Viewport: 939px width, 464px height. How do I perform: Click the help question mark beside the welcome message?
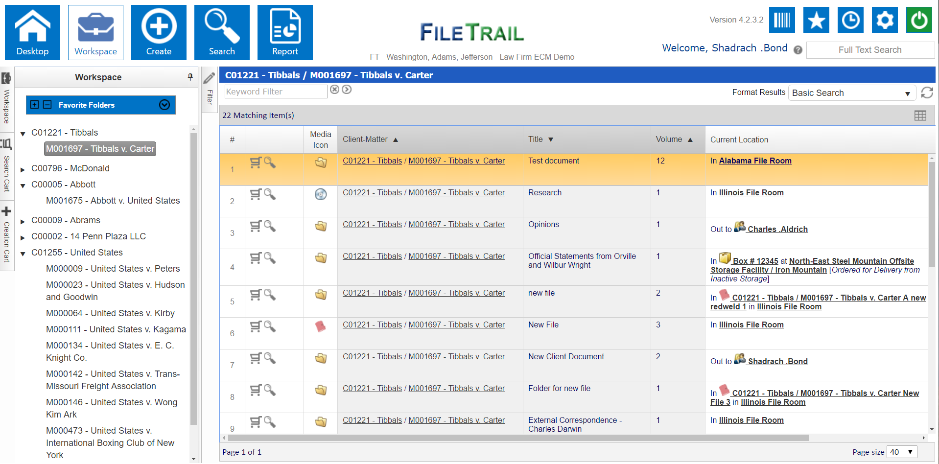click(797, 50)
